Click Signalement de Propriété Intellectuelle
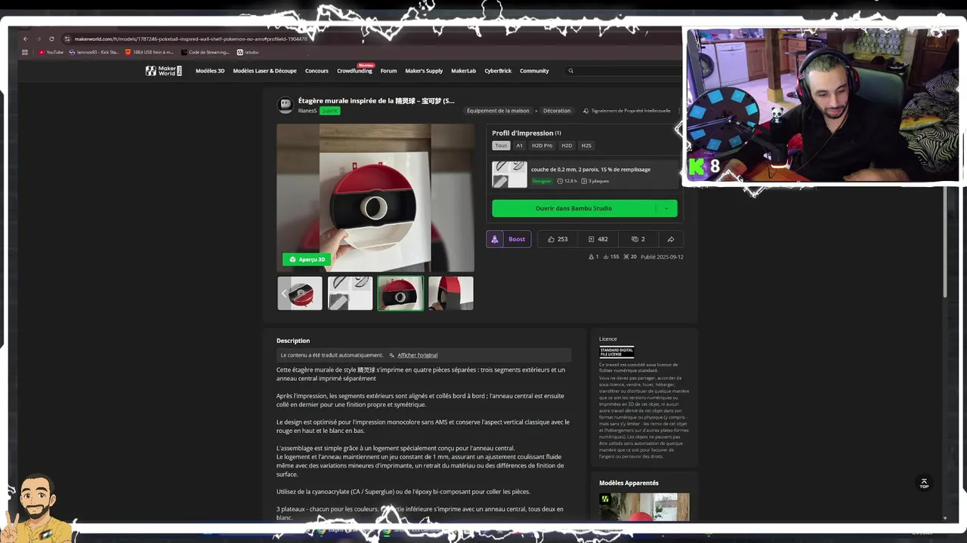Image resolution: width=967 pixels, height=543 pixels. (x=626, y=111)
